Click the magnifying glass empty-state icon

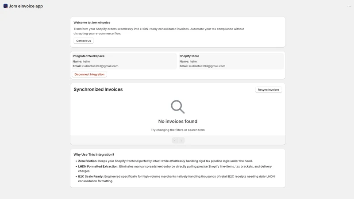click(x=178, y=107)
